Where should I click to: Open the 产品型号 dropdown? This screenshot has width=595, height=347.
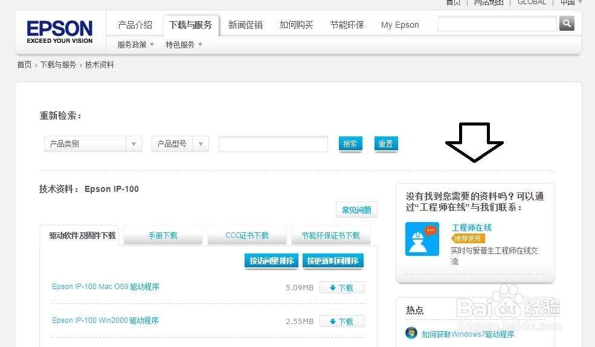[x=180, y=144]
